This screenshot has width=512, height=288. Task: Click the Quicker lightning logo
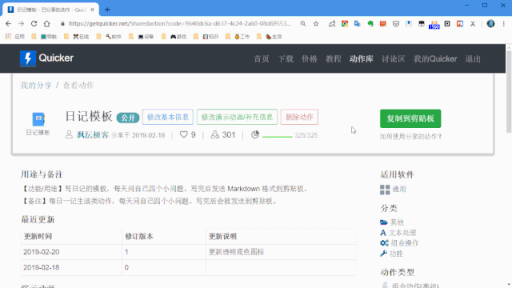(28, 58)
